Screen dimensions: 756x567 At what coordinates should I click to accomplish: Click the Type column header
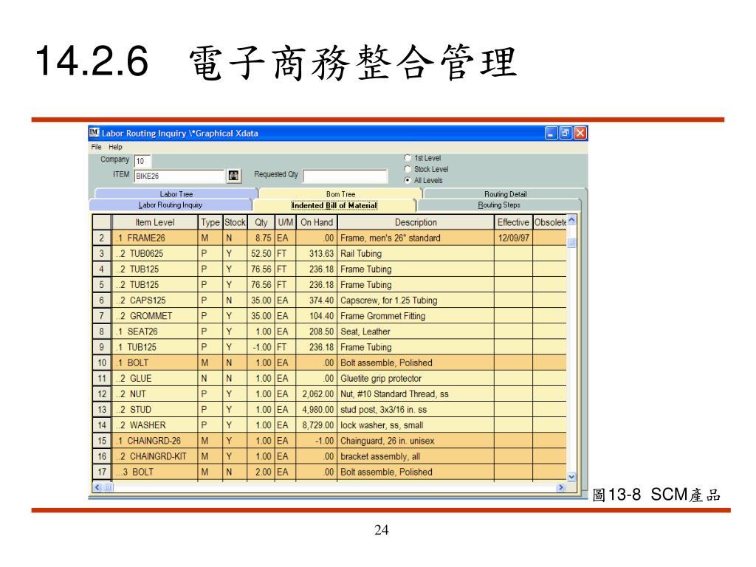click(x=210, y=222)
